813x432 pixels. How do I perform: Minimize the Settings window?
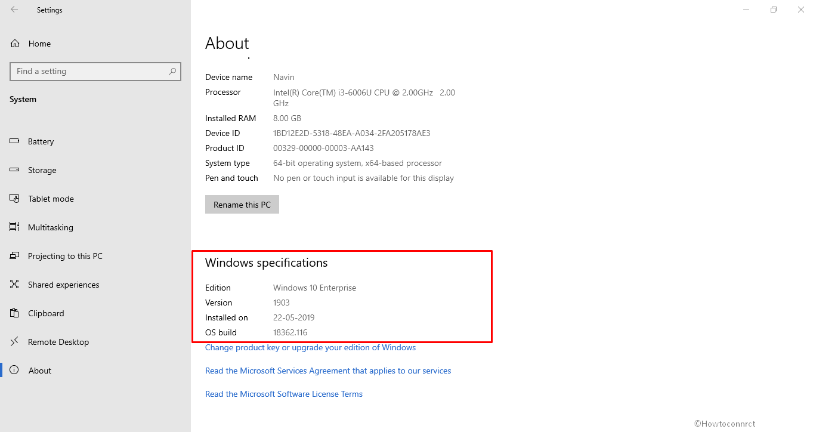tap(746, 10)
